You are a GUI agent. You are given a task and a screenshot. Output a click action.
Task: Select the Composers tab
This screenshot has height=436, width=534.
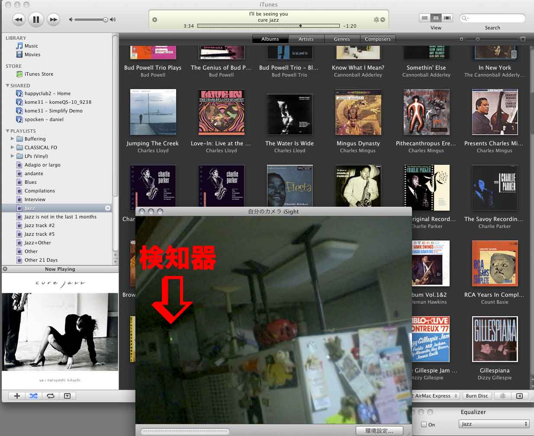378,39
